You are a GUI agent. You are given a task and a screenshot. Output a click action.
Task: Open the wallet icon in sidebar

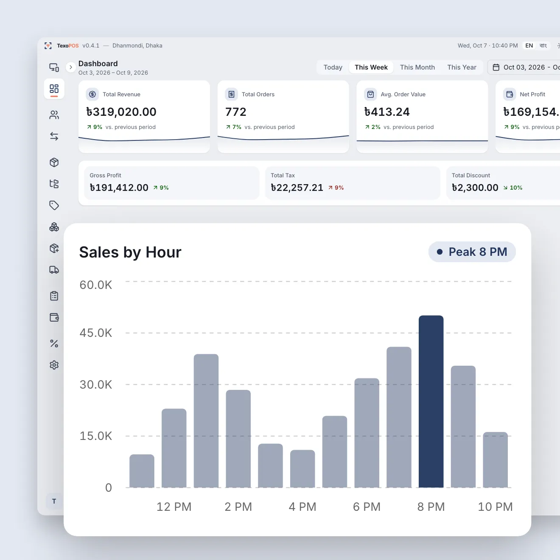point(54,317)
